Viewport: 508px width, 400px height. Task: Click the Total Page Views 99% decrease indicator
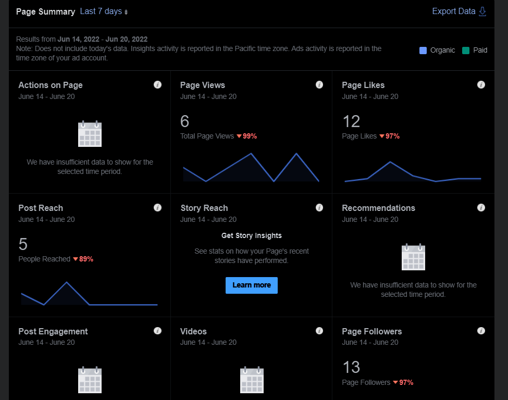click(247, 136)
